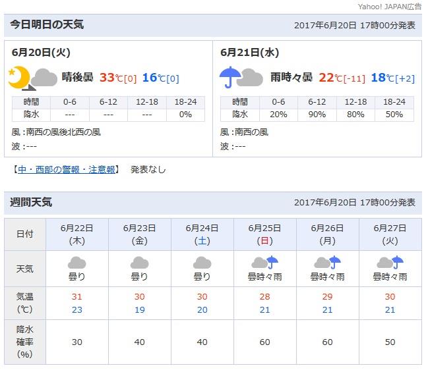
Task: Select the 6月25日 (日) column header
Action: pos(264,234)
